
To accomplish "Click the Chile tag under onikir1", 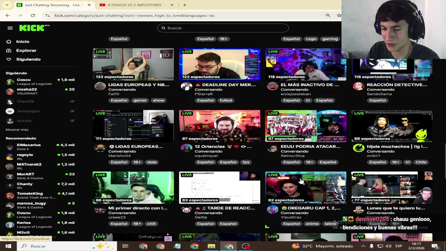I will tap(421, 162).
